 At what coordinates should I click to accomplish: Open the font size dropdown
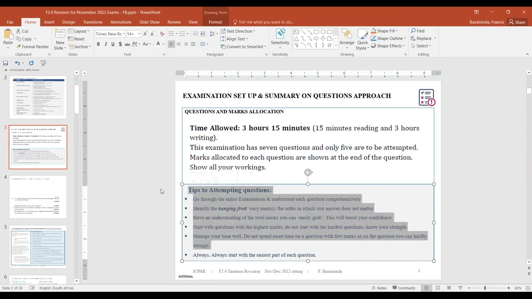[x=139, y=34]
